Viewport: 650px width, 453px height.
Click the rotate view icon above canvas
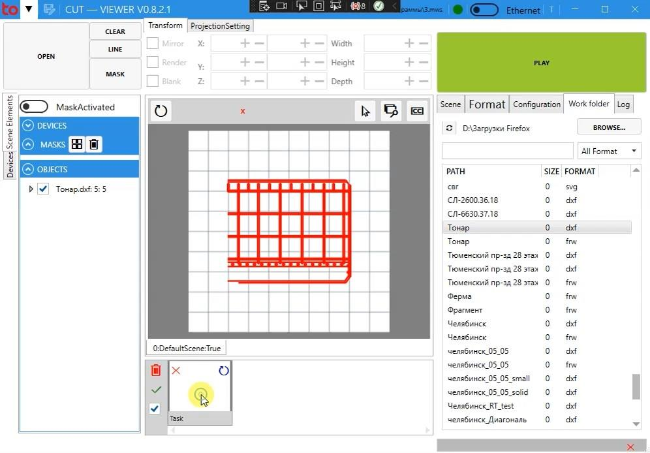pyautogui.click(x=161, y=111)
